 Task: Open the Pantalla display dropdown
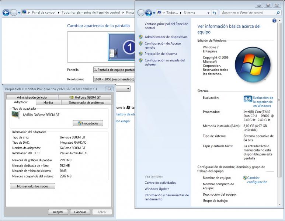pos(114,70)
